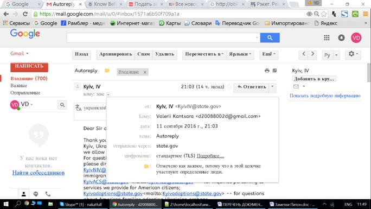This screenshot has height=209, width=371.
Task: Click the НАПИСАТЬ compose button
Action: tap(29, 67)
